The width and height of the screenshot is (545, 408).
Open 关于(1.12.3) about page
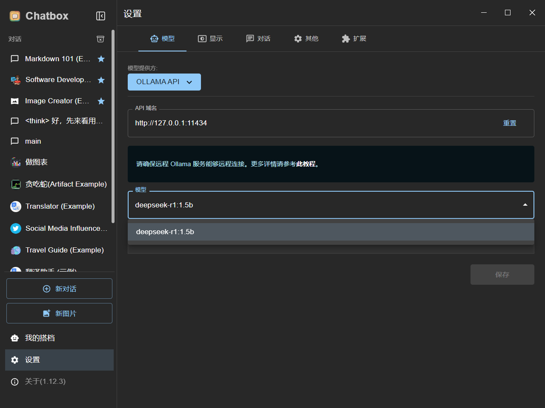click(x=59, y=382)
